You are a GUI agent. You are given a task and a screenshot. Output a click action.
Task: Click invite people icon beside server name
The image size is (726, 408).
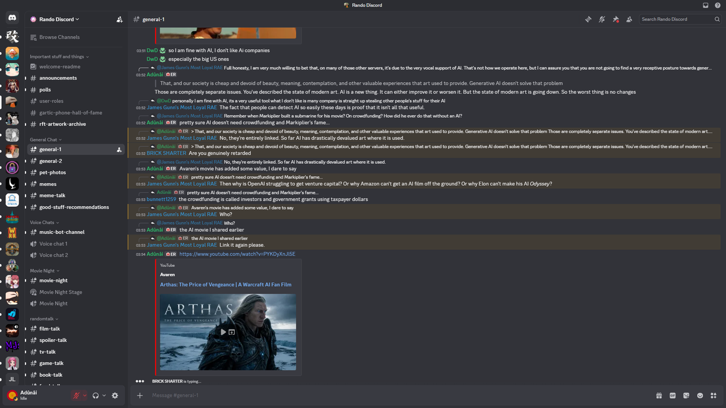(x=119, y=19)
